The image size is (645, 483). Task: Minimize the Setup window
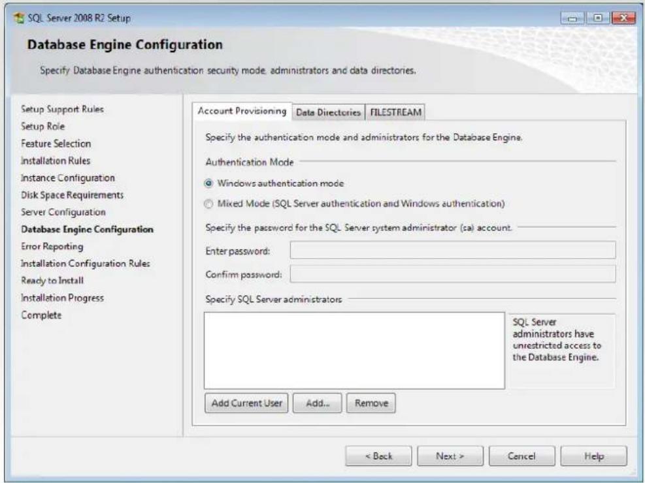[572, 18]
